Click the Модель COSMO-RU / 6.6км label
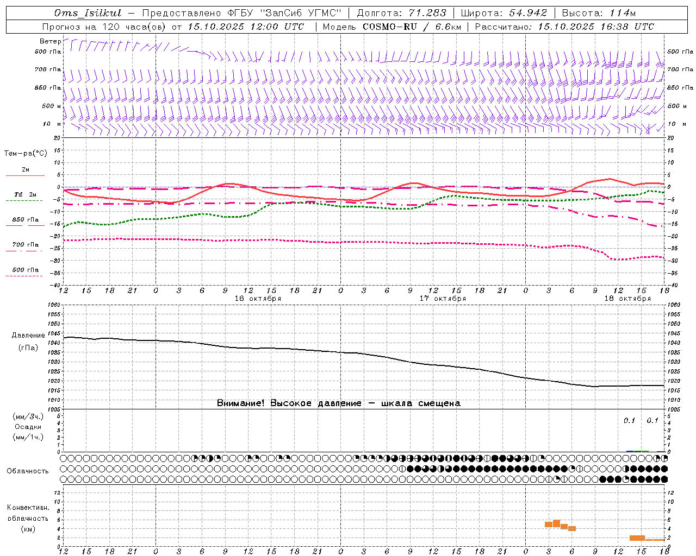This screenshot has height=556, width=696. click(x=392, y=27)
